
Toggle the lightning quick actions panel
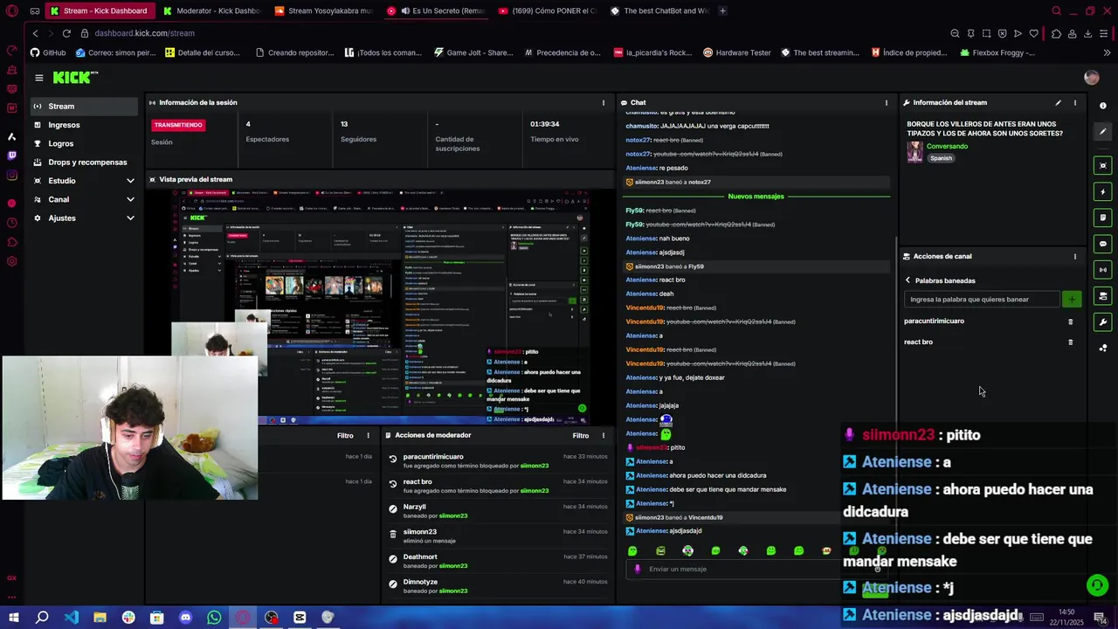click(1103, 191)
